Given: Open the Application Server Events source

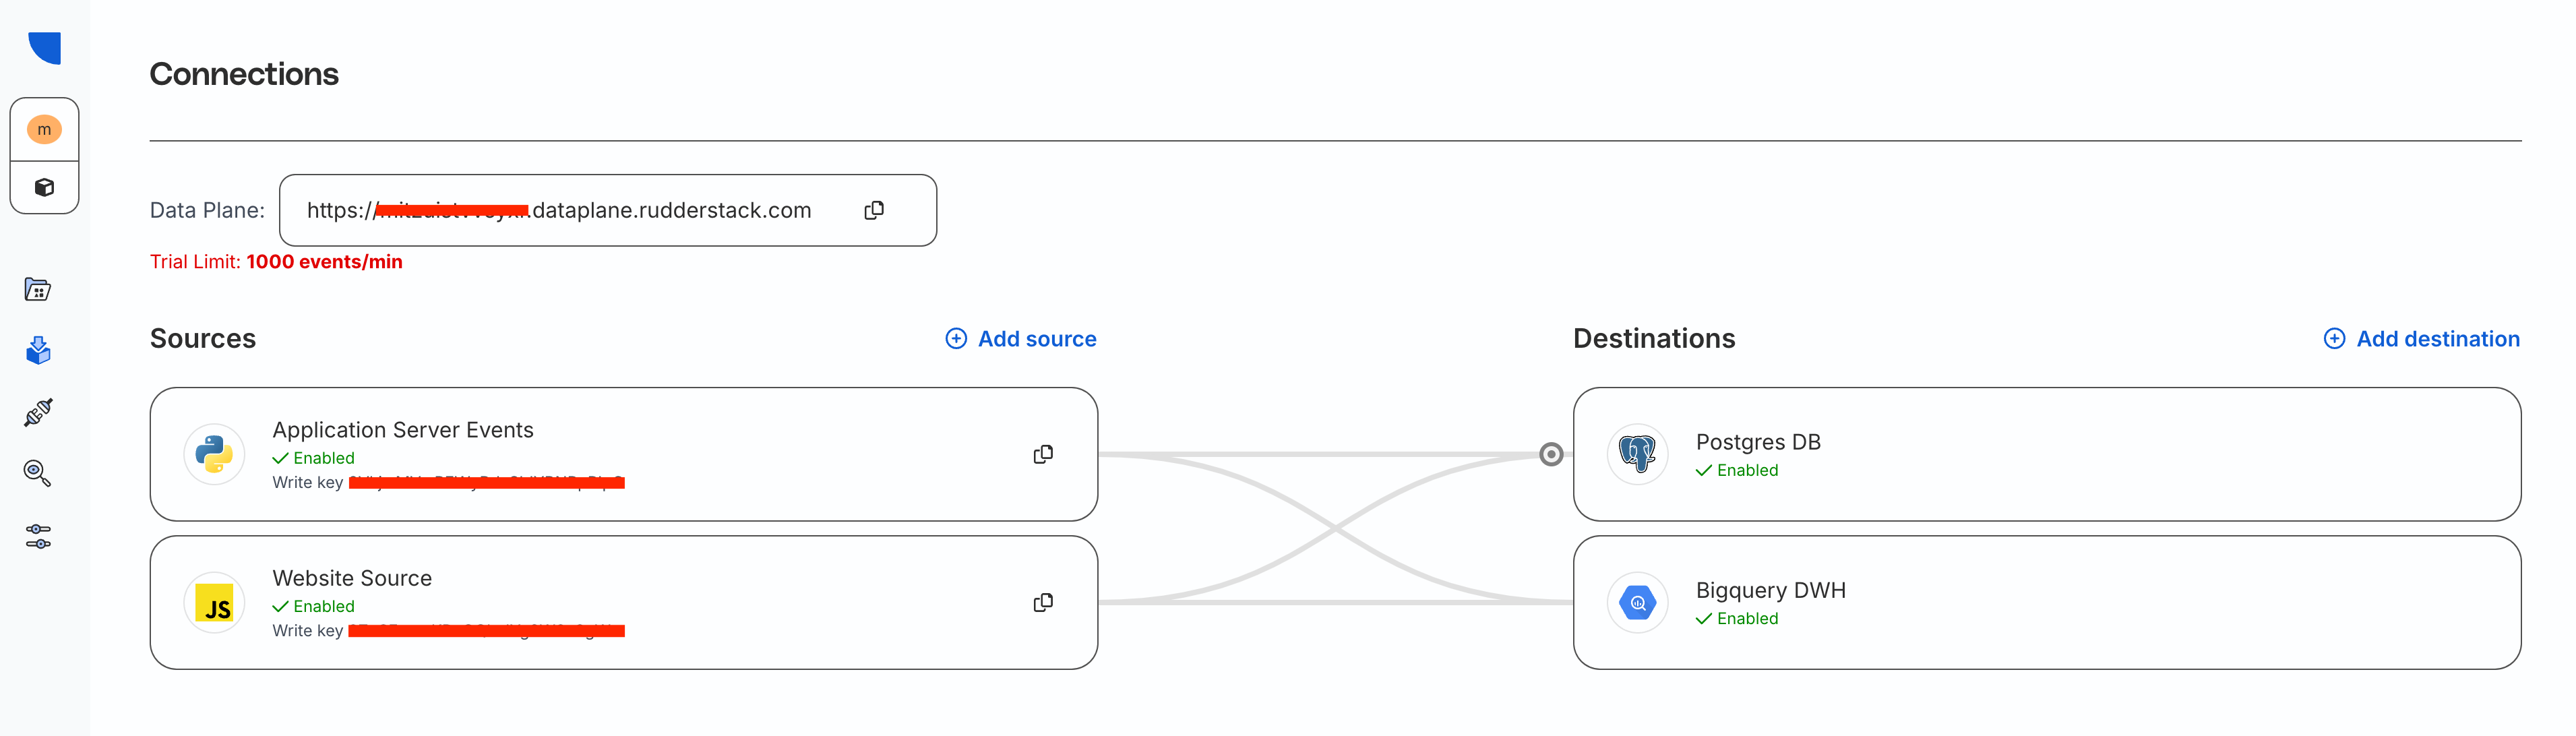Looking at the screenshot, I should [403, 430].
